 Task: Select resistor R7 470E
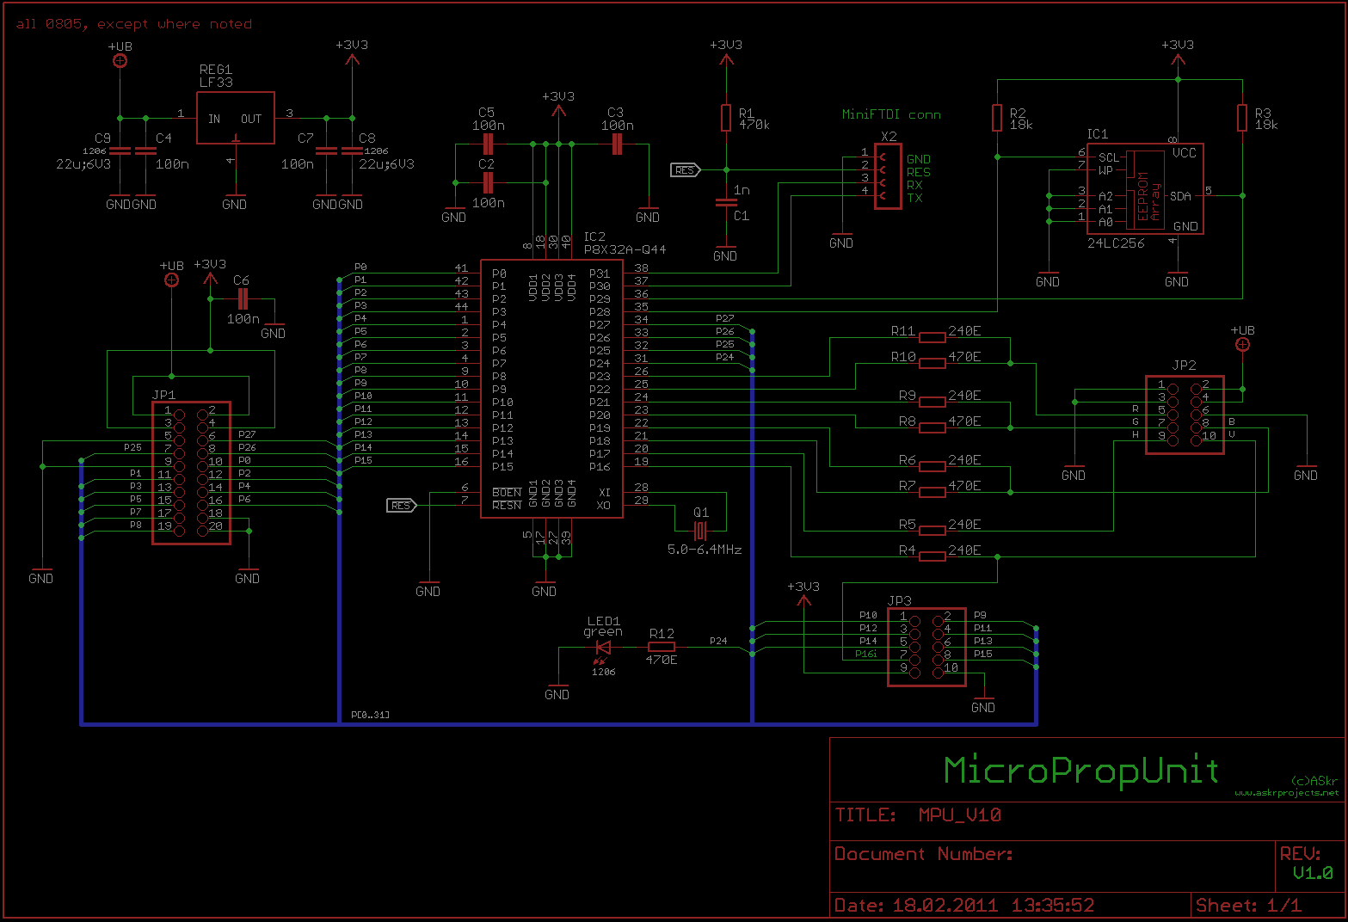[x=933, y=492]
